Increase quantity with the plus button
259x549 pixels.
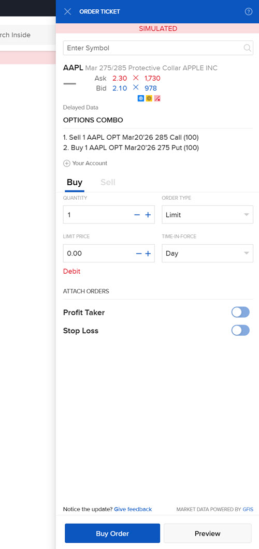148,215
